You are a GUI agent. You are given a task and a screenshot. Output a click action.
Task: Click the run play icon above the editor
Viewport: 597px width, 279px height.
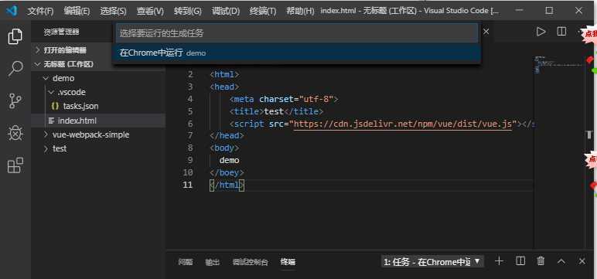click(x=541, y=32)
